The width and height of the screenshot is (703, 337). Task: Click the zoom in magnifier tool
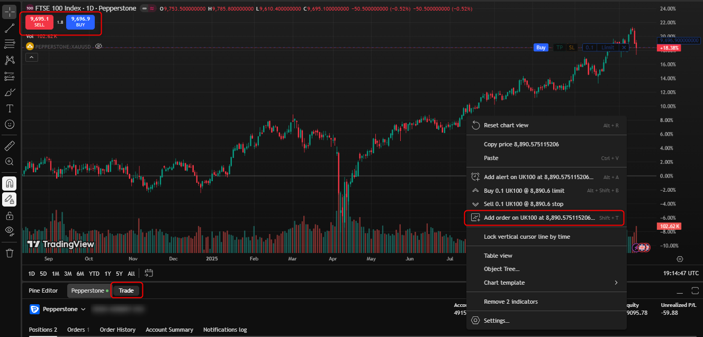tap(10, 162)
